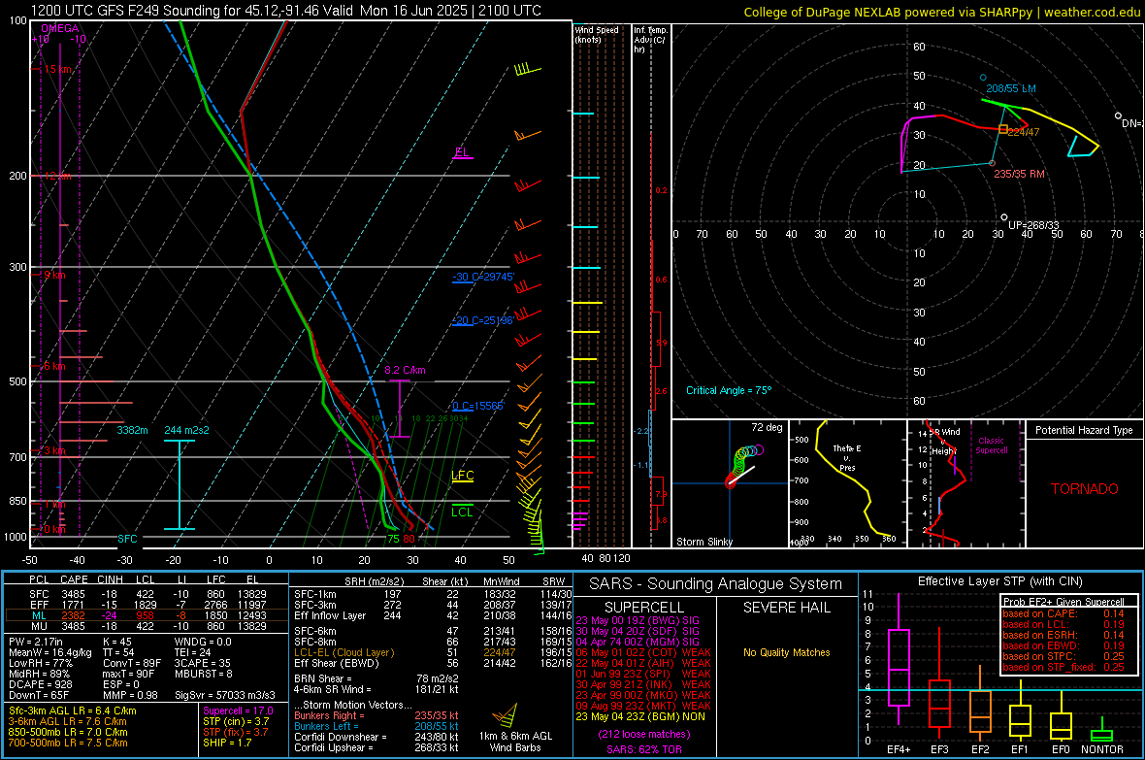Click the green LCL level marker
Image resolution: width=1145 pixels, height=760 pixels.
[x=462, y=512]
